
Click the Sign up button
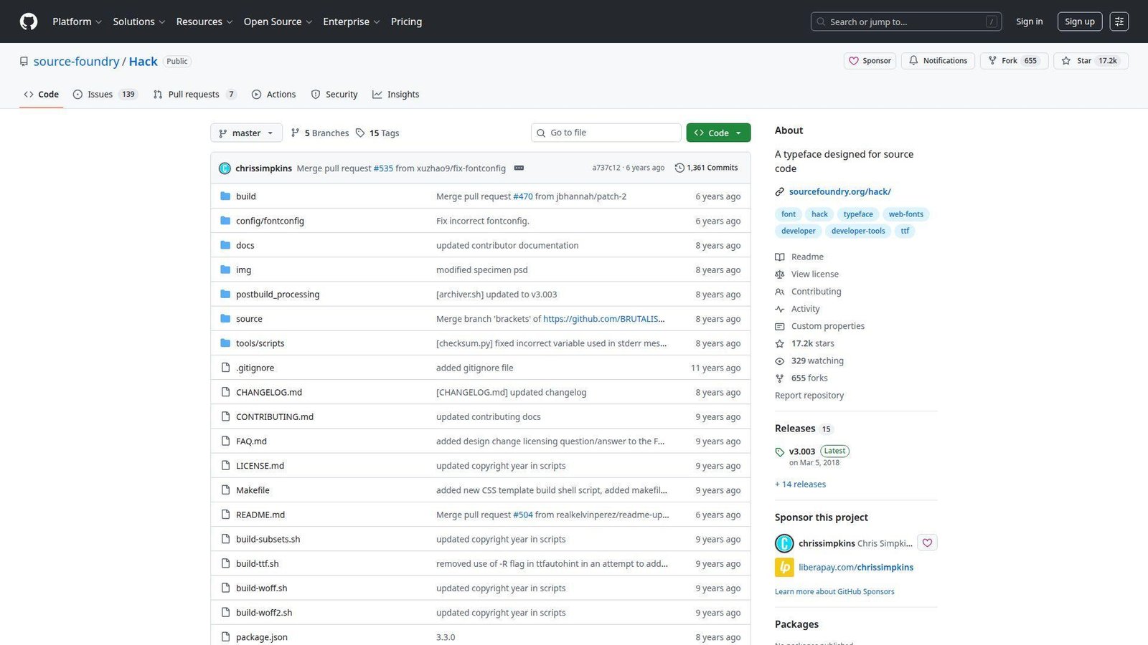1080,21
